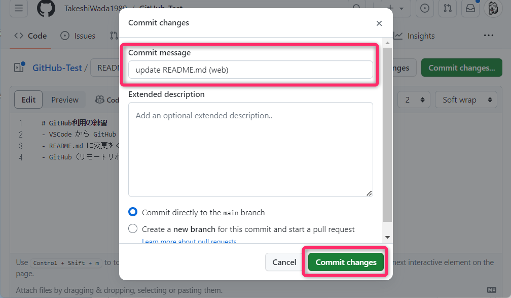The height and width of the screenshot is (298, 511).
Task: Open the notifications inbox icon
Action: pos(469,8)
